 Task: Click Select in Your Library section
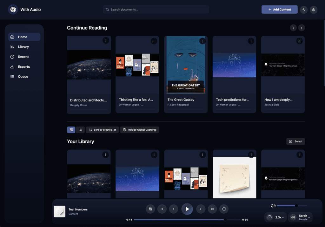click(295, 141)
